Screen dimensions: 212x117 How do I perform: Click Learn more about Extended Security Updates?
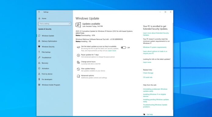[x=156, y=34]
